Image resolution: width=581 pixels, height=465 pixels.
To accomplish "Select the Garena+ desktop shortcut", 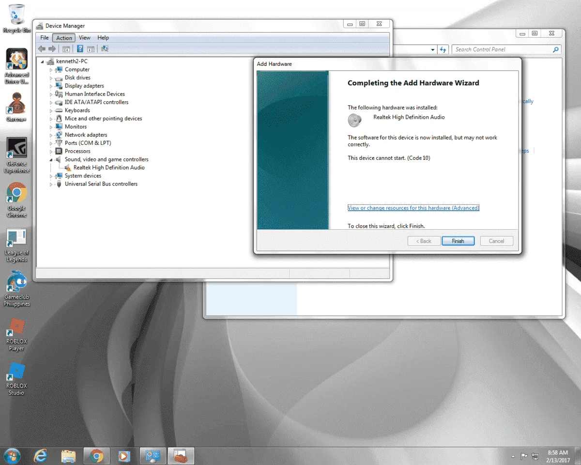I will click(16, 107).
